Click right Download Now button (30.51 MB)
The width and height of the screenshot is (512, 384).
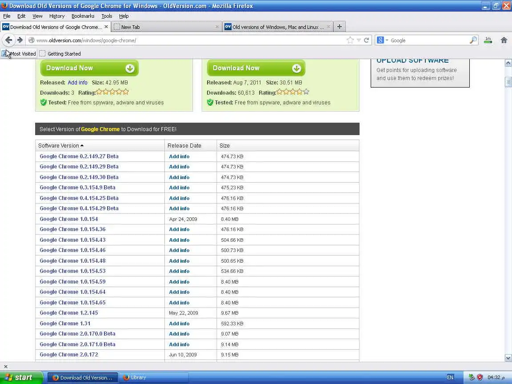[x=256, y=68]
